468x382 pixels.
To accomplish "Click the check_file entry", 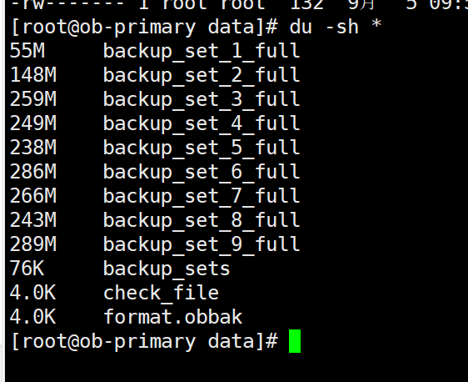I will pos(162,293).
